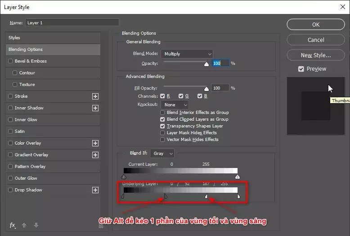Click Current Layer black point slider

click(x=124, y=177)
